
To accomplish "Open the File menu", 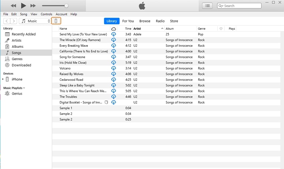I will click(6, 14).
